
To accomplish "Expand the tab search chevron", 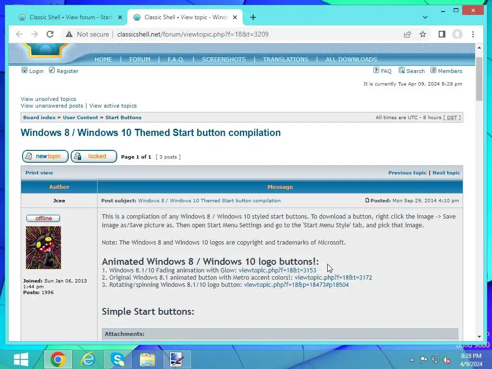I will point(425,17).
